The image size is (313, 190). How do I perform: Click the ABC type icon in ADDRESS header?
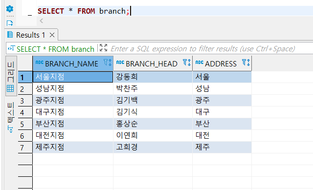[200, 63]
